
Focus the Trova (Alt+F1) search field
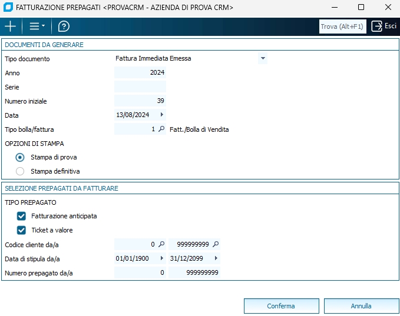342,26
